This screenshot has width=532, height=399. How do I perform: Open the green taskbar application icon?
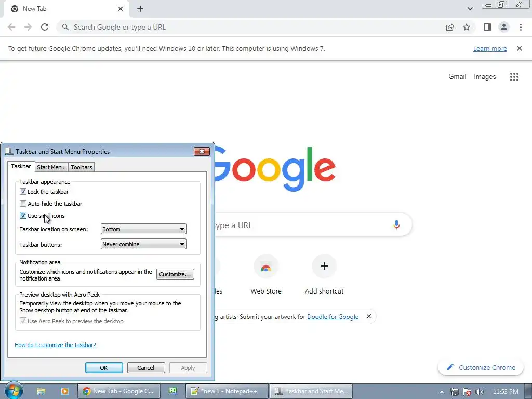point(173,391)
